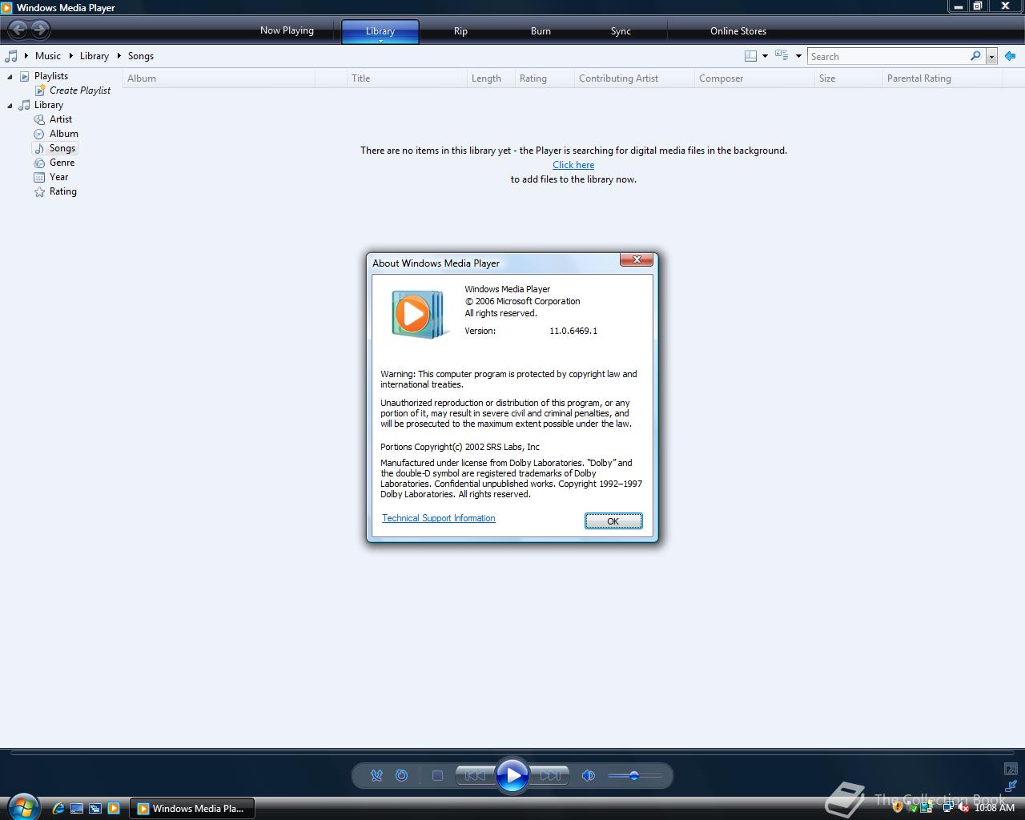The image size is (1025, 820).
Task: Click the Windows Media Player taskbar button
Action: coord(192,808)
